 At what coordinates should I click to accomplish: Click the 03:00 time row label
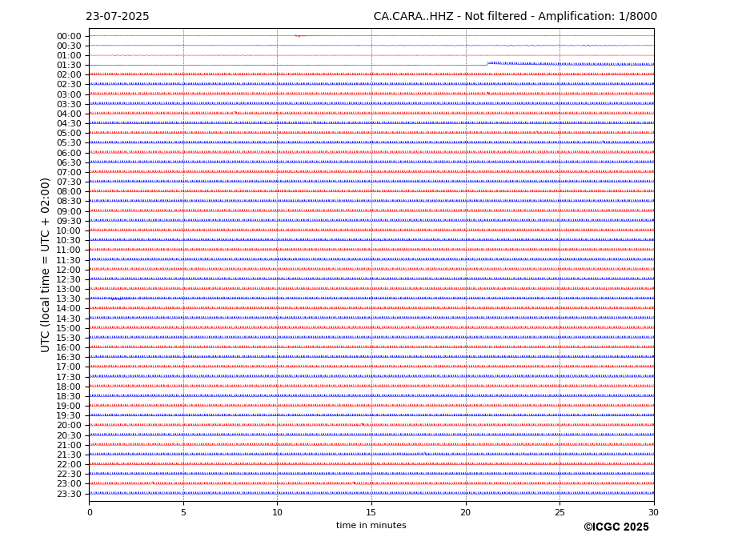69,94
